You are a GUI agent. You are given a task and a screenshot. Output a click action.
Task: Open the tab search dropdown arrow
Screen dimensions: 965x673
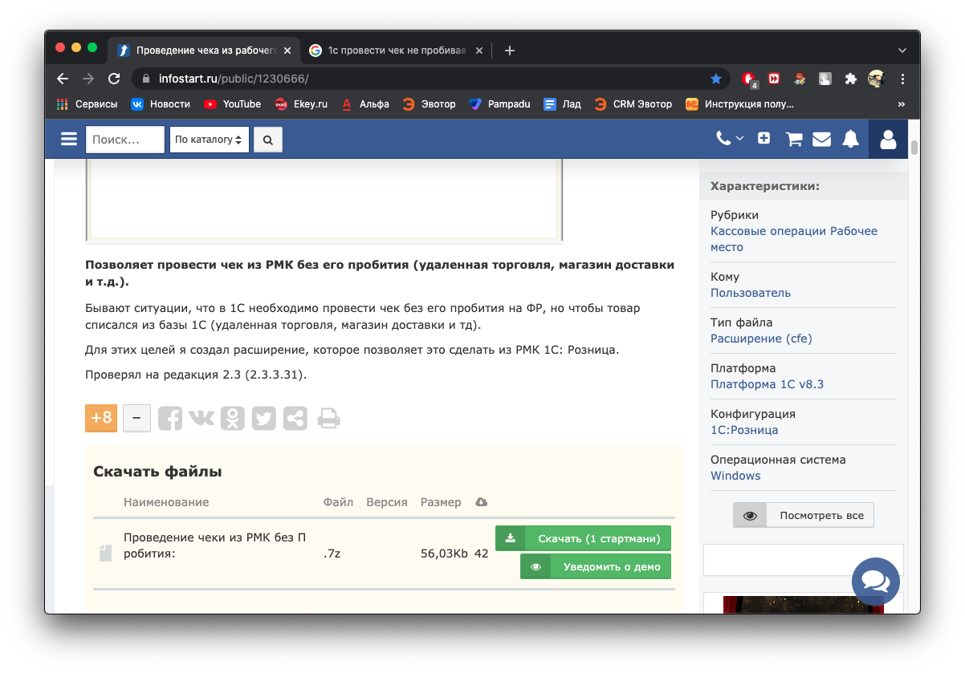pyautogui.click(x=902, y=50)
